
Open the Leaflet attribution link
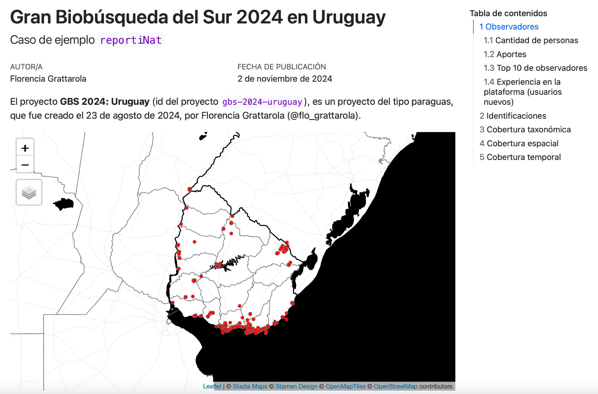(x=212, y=386)
